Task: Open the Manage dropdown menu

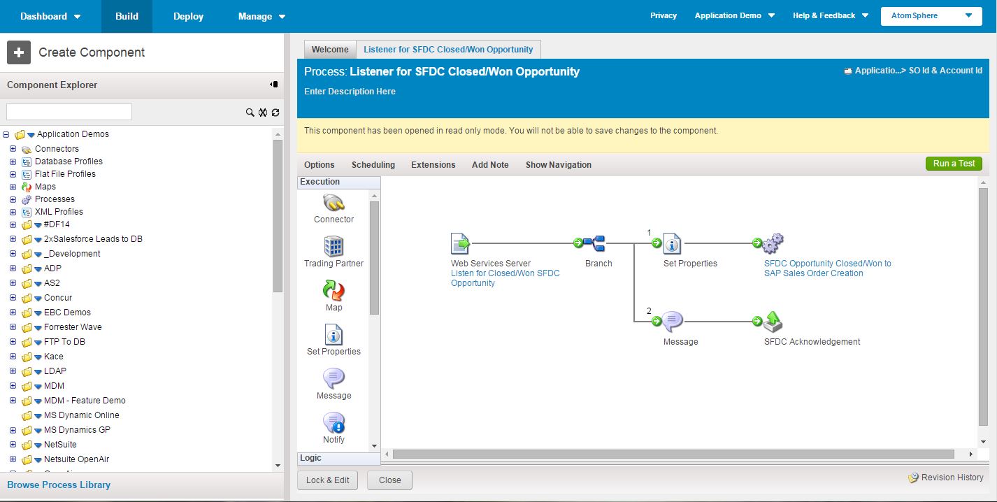Action: [x=261, y=16]
